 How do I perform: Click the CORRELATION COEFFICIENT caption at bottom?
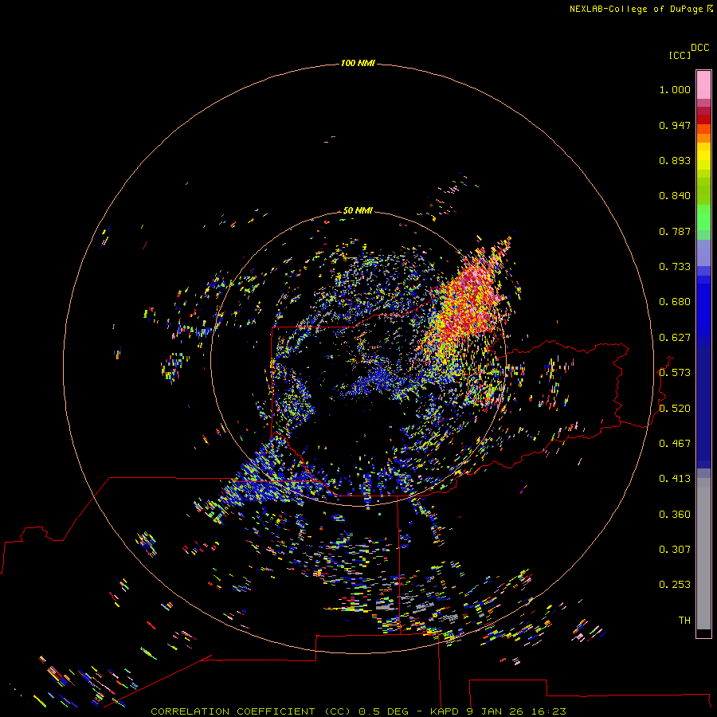pyautogui.click(x=358, y=711)
